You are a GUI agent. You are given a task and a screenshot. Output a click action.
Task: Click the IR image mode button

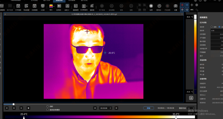tap(140, 5)
